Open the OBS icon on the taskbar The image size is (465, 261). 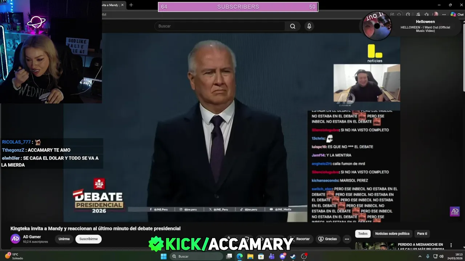click(x=304, y=256)
